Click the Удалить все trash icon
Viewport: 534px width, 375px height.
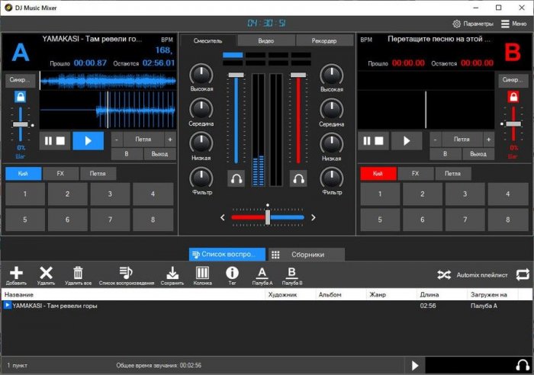[x=77, y=273]
